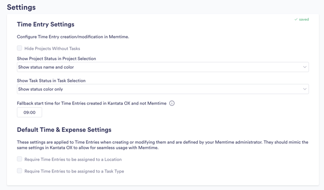Click the info icon beside Fallback start time

[172, 103]
